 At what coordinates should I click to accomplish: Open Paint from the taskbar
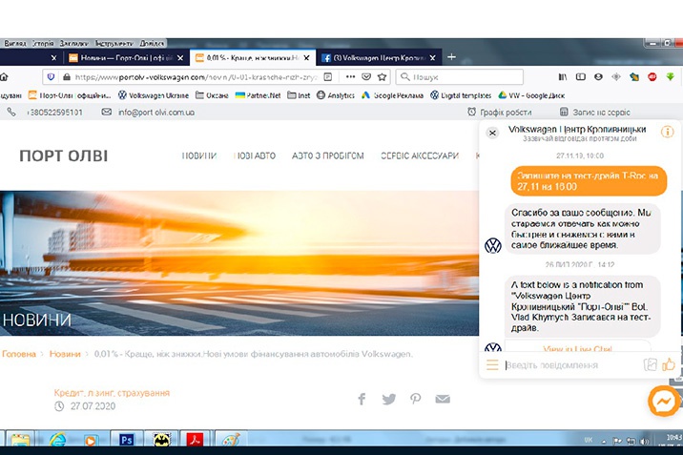click(231, 439)
